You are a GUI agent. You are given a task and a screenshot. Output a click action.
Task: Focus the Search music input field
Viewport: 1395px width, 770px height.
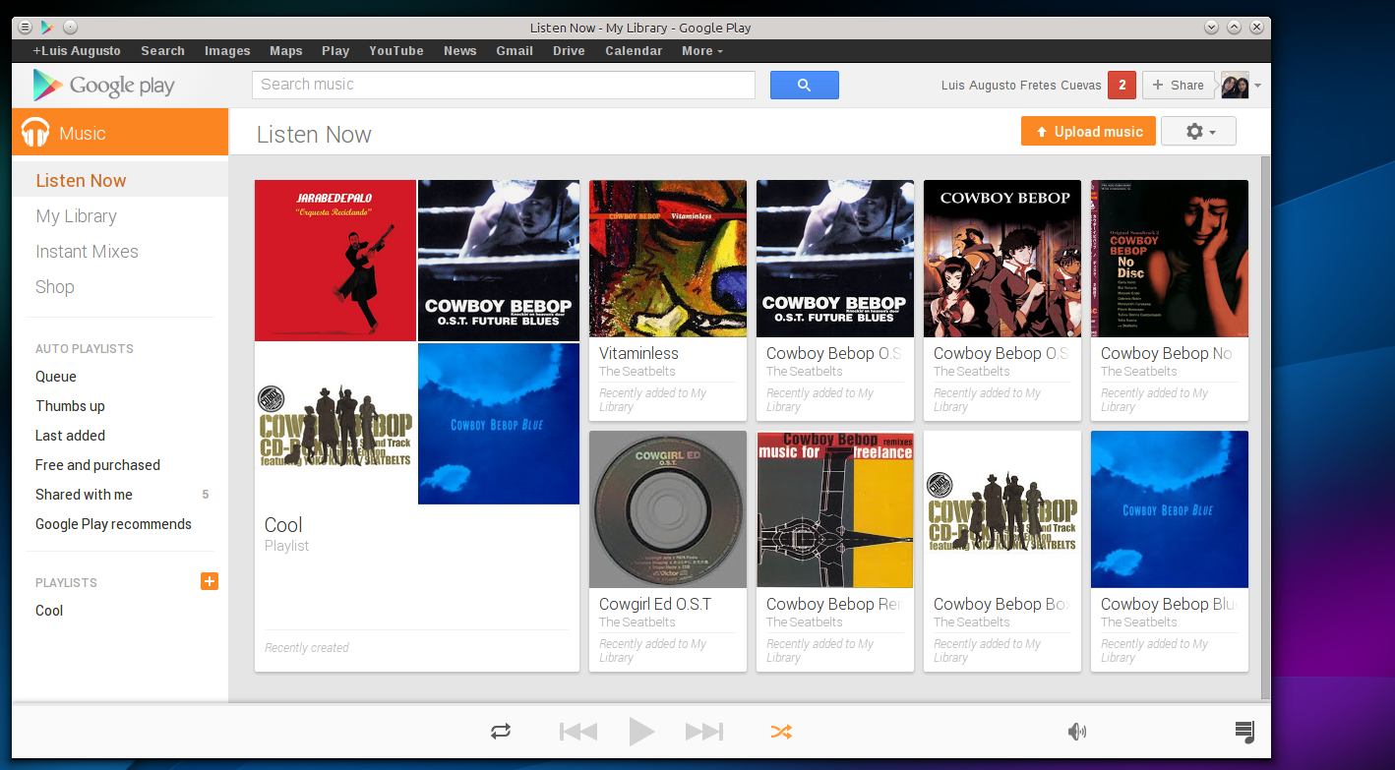(x=504, y=85)
